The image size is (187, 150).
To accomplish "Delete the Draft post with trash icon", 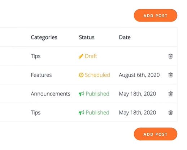I will point(170,56).
